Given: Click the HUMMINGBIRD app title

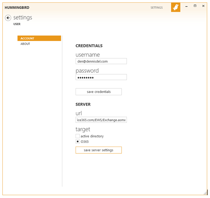Looking at the screenshot, I should (17, 8).
